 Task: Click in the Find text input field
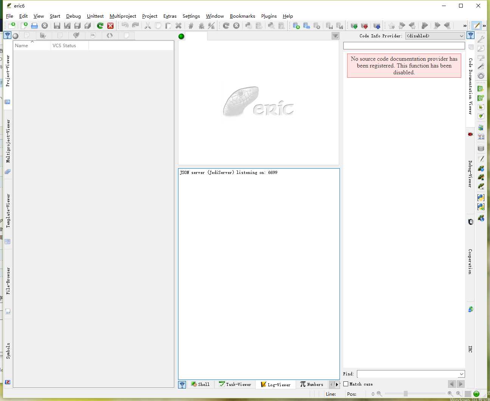(408, 374)
